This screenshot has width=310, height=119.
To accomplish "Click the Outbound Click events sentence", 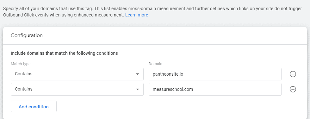I will pyautogui.click(x=64, y=15).
